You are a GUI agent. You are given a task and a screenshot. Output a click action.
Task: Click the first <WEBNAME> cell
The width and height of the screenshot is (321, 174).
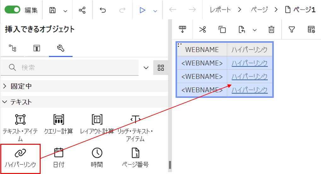202,63
